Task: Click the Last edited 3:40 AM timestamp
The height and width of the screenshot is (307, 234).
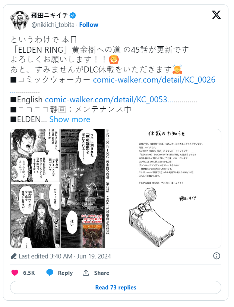Action: pos(65,256)
